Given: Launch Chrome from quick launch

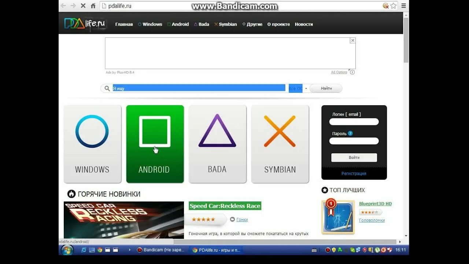Looking at the screenshot, I should click(x=100, y=250).
